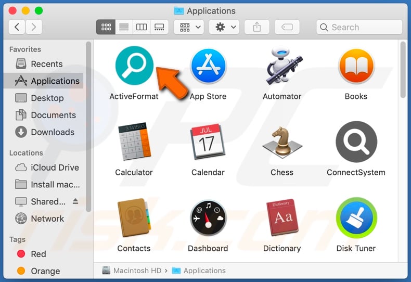Open the gear Action menu
The image size is (411, 282).
pos(224,27)
